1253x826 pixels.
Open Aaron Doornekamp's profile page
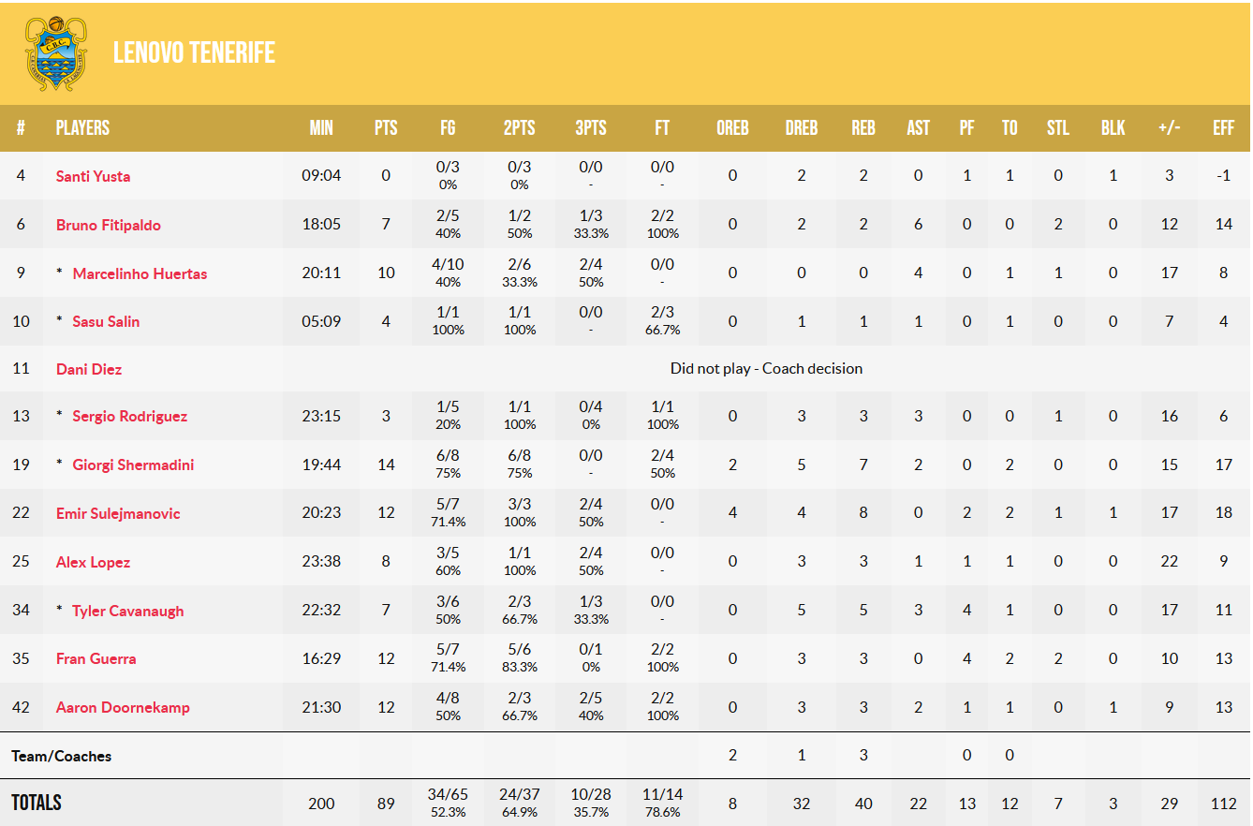[x=123, y=707]
